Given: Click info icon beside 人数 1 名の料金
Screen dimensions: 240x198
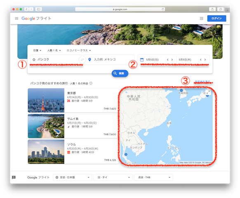Looking at the screenshot, I should [91, 83].
